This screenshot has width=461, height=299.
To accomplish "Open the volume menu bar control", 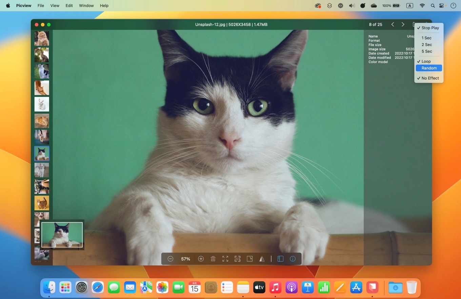I will tap(352, 5).
